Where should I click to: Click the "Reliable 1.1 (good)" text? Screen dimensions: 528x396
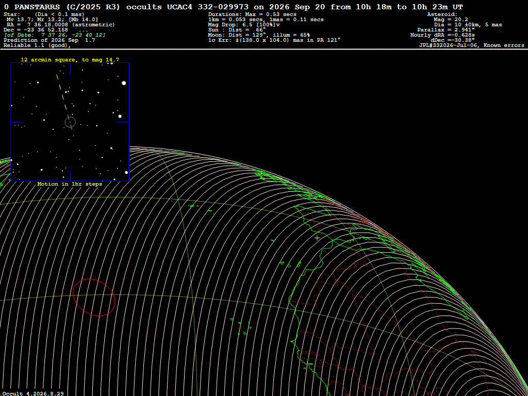37,45
